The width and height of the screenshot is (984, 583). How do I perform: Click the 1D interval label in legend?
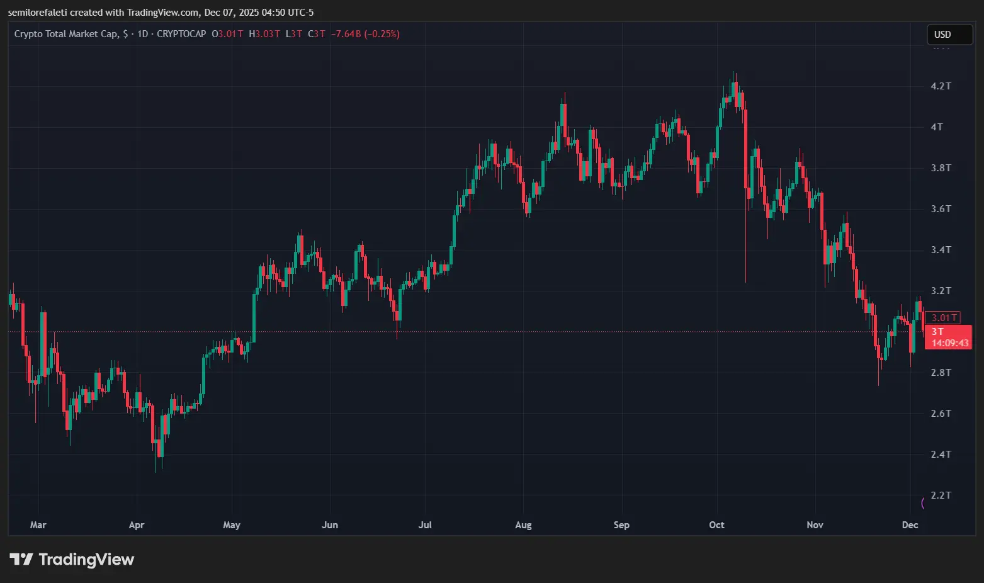tap(143, 34)
